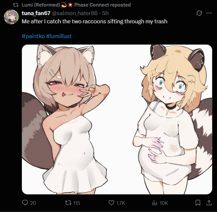217x212 pixels.
Task: Open the @salmon_hater86 handle link
Action: coord(75,13)
